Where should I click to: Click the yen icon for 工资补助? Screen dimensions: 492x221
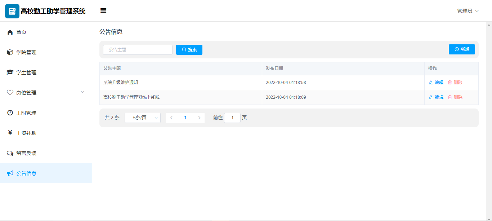[x=10, y=133]
